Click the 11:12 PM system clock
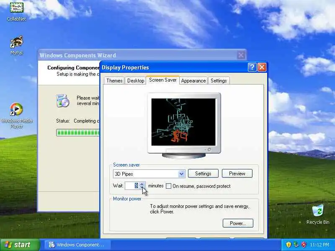 [320, 245]
